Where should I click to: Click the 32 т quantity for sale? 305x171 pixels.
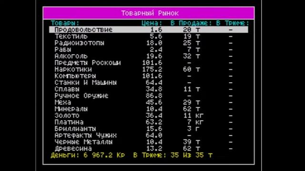(192, 56)
